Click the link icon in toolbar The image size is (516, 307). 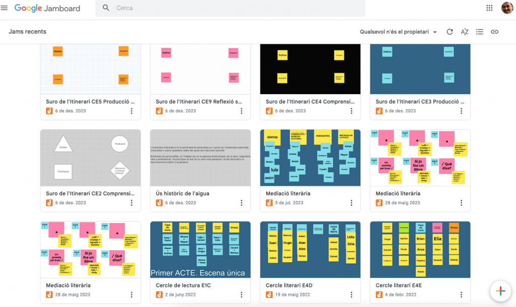tap(494, 32)
